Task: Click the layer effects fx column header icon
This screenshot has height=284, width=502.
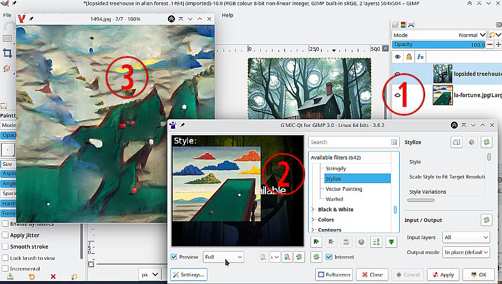Action: (x=420, y=57)
